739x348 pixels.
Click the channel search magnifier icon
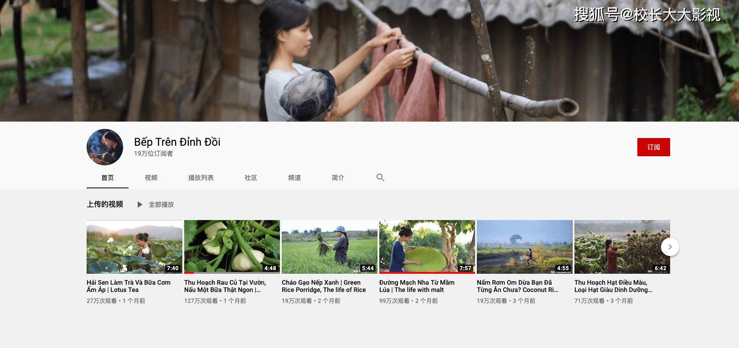(380, 178)
